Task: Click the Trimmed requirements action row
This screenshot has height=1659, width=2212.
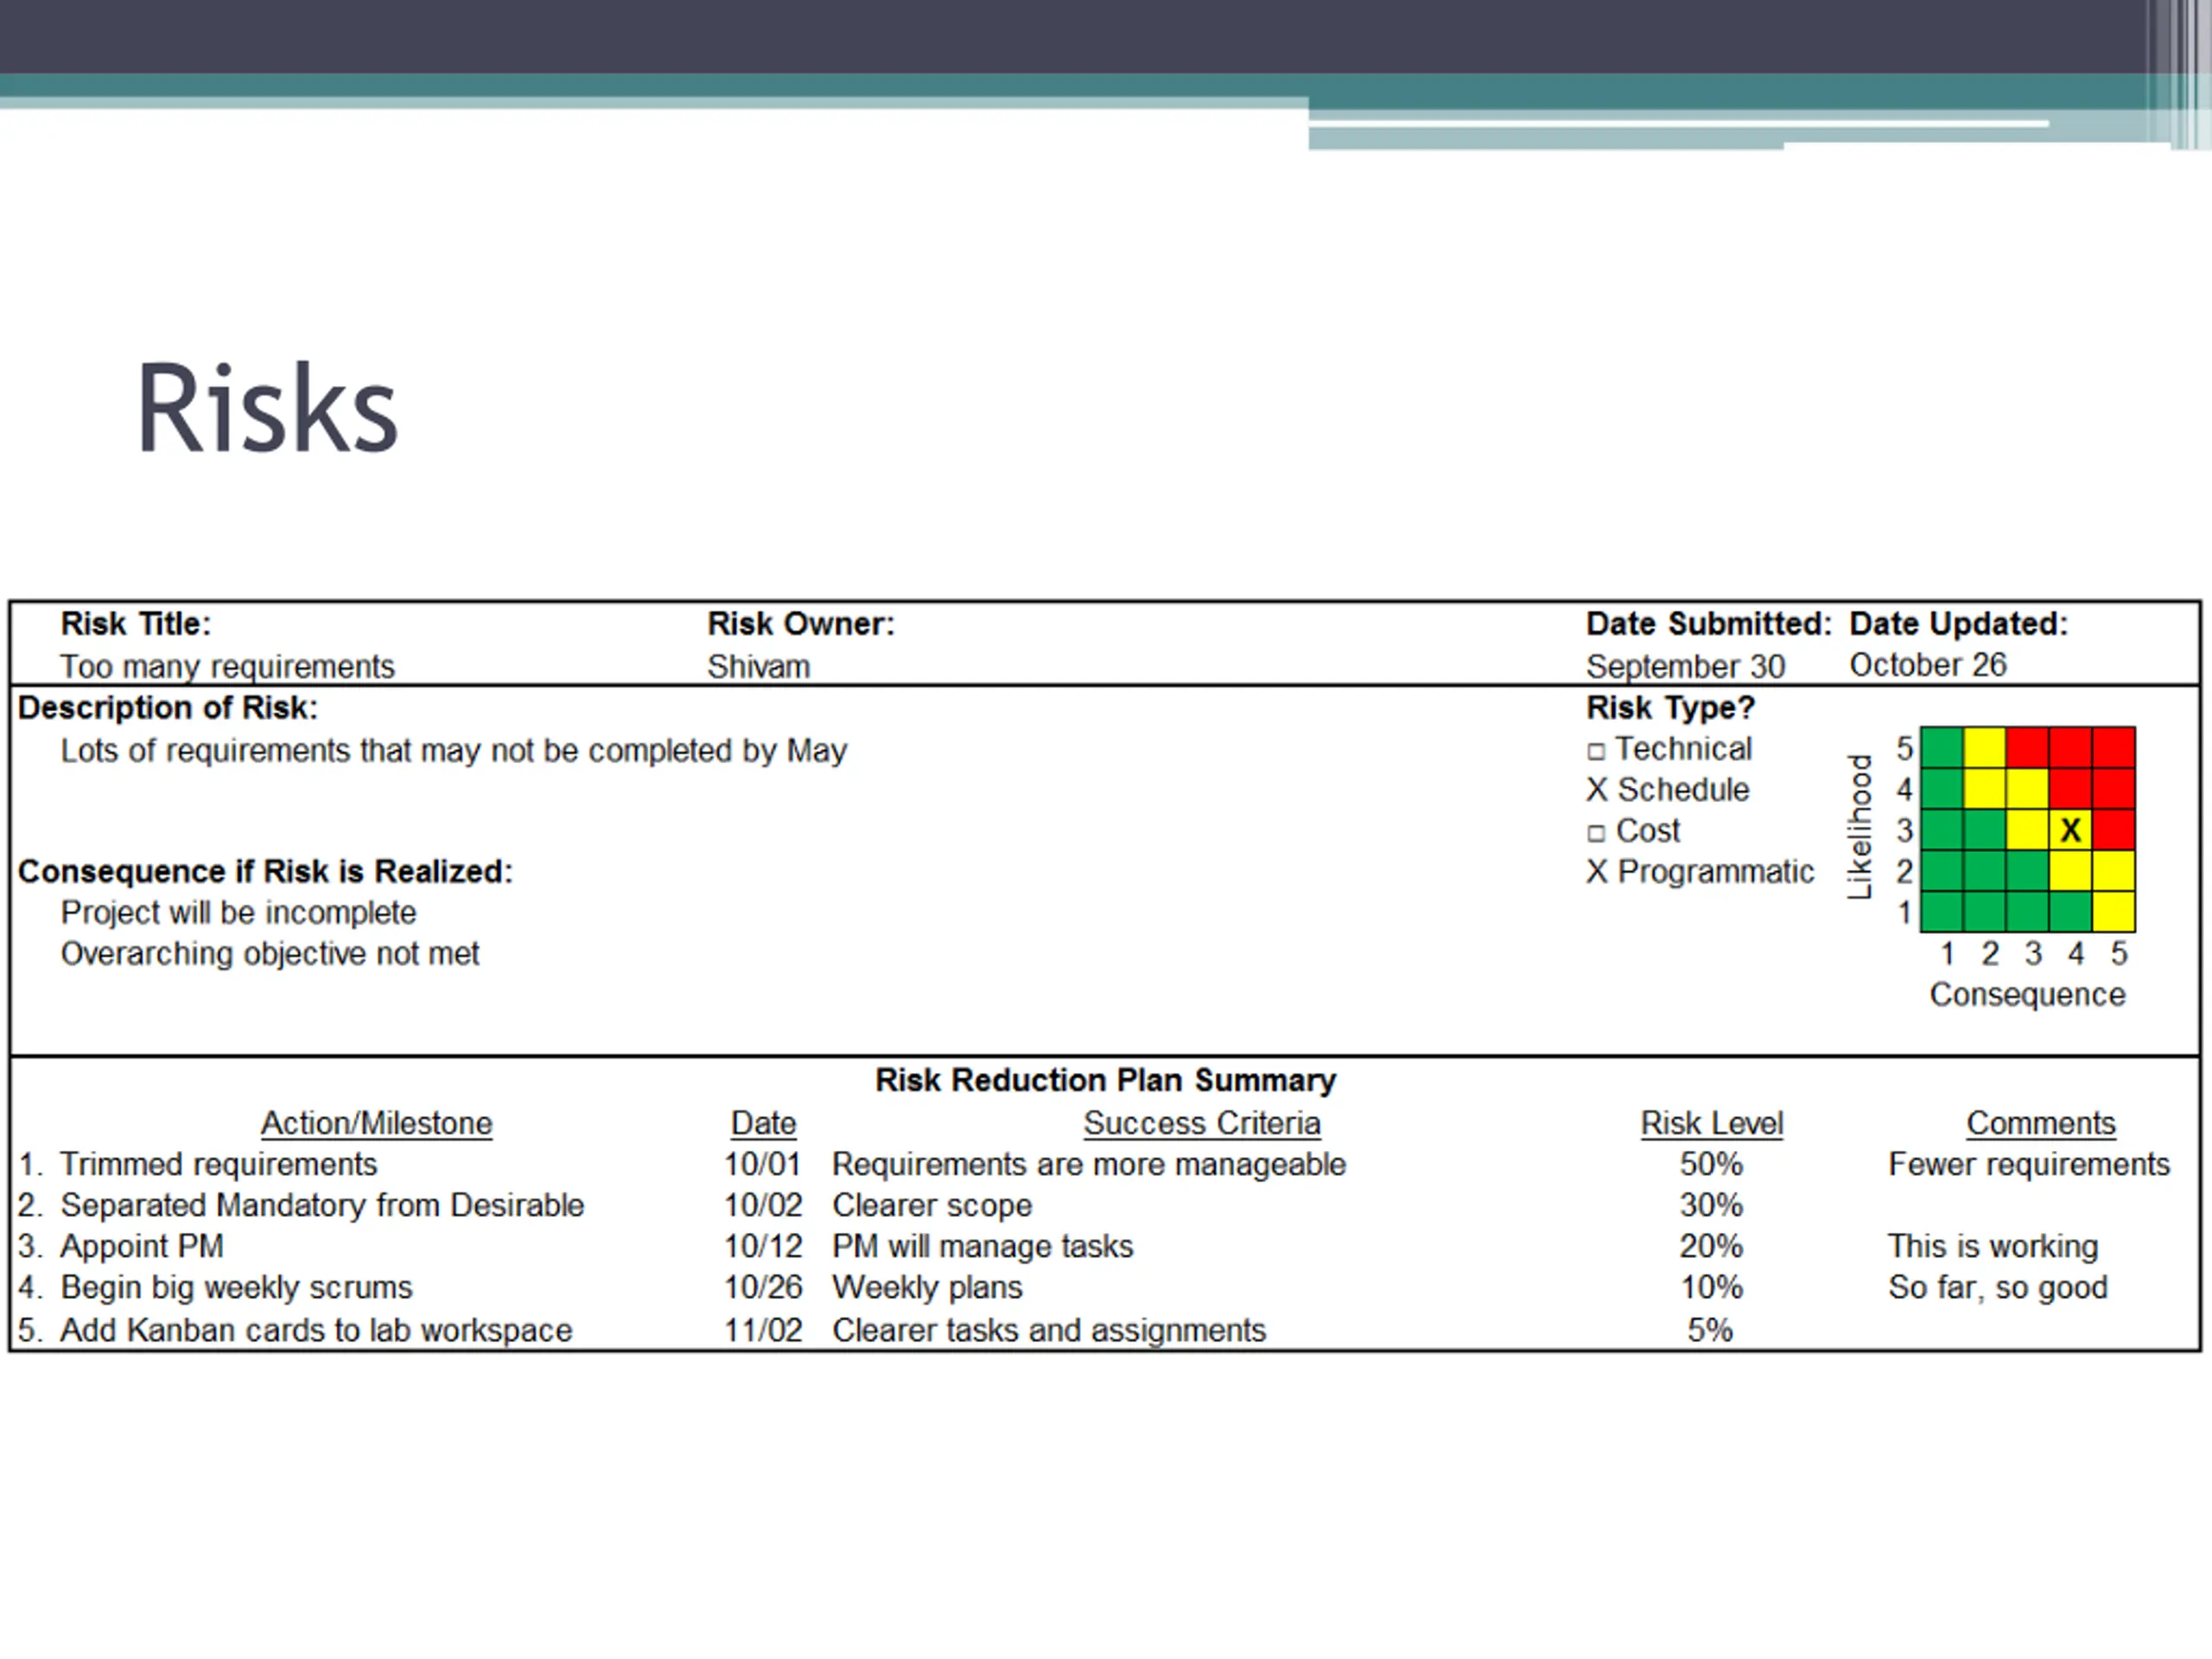Action: point(1105,1164)
